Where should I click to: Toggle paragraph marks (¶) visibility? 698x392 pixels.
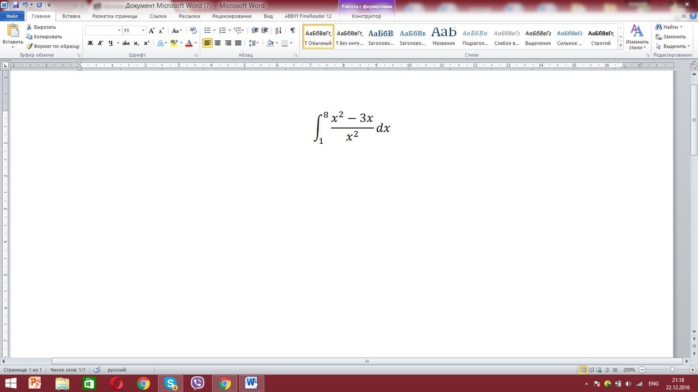pos(293,30)
